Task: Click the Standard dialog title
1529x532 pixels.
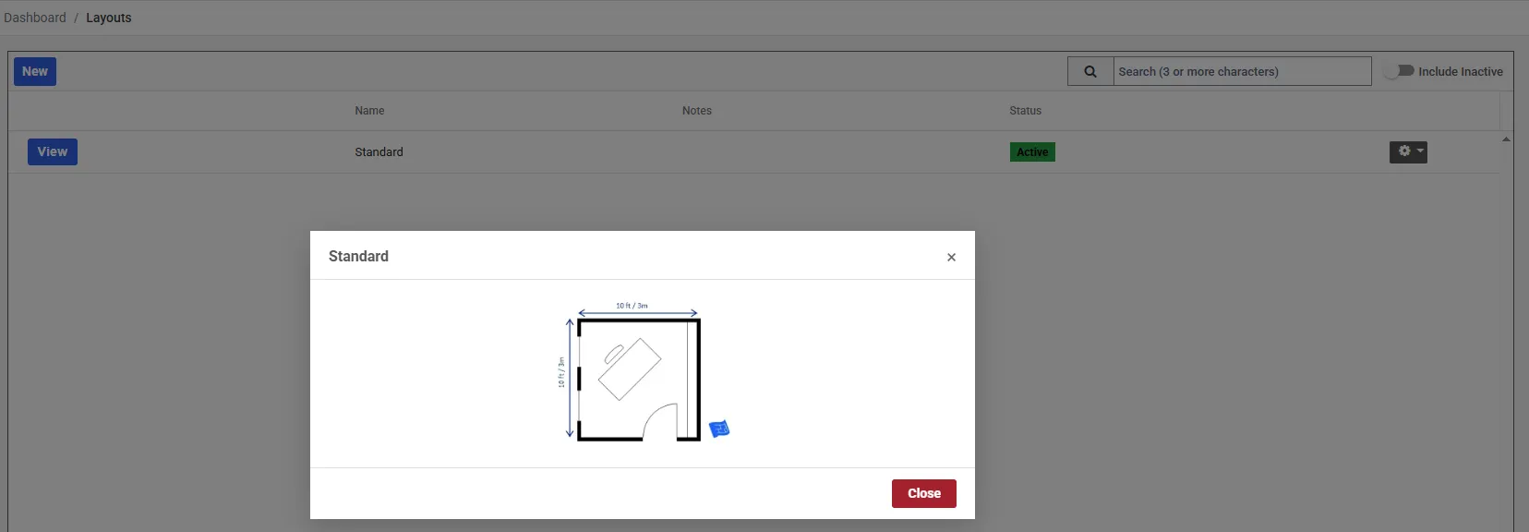Action: coord(358,257)
